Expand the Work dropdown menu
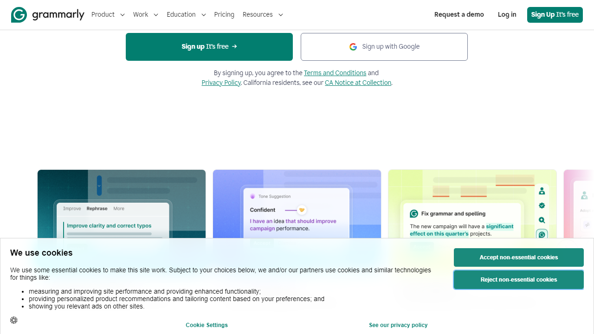The width and height of the screenshot is (594, 334). point(146,15)
